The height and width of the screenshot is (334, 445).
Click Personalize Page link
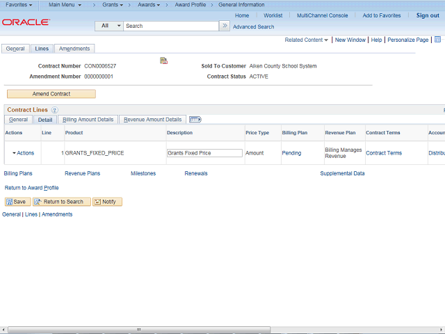[408, 40]
